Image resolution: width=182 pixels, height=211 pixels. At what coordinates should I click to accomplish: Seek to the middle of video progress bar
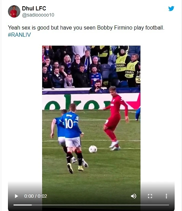point(91,205)
